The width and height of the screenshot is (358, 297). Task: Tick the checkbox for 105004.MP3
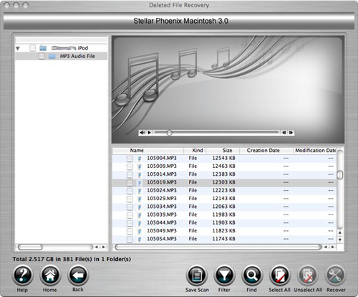130,159
